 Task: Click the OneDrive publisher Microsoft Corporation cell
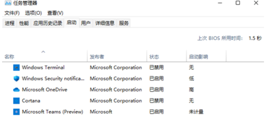116,90
